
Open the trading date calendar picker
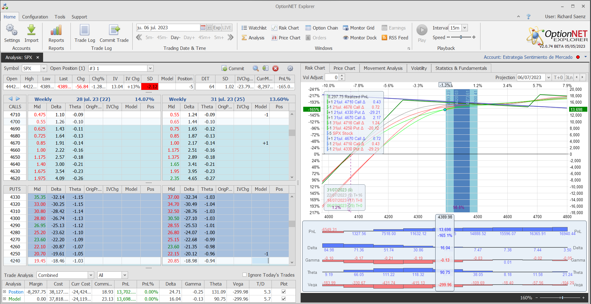pyautogui.click(x=203, y=28)
